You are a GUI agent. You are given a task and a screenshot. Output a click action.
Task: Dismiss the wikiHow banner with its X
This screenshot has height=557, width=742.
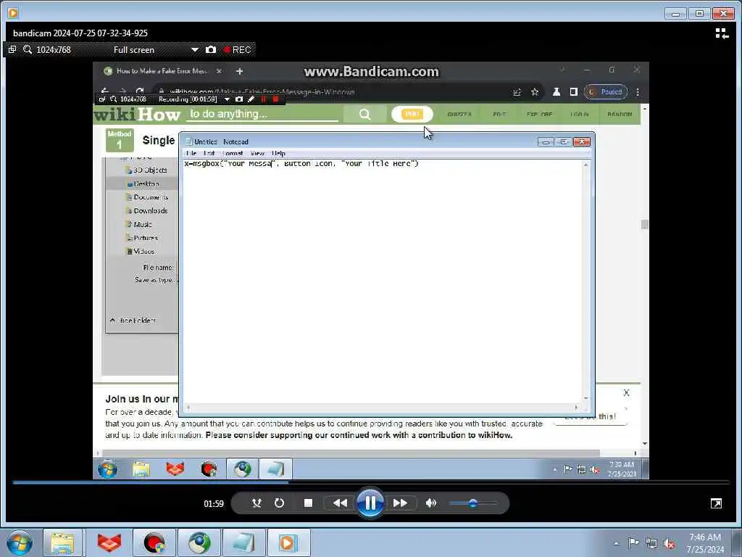(627, 392)
